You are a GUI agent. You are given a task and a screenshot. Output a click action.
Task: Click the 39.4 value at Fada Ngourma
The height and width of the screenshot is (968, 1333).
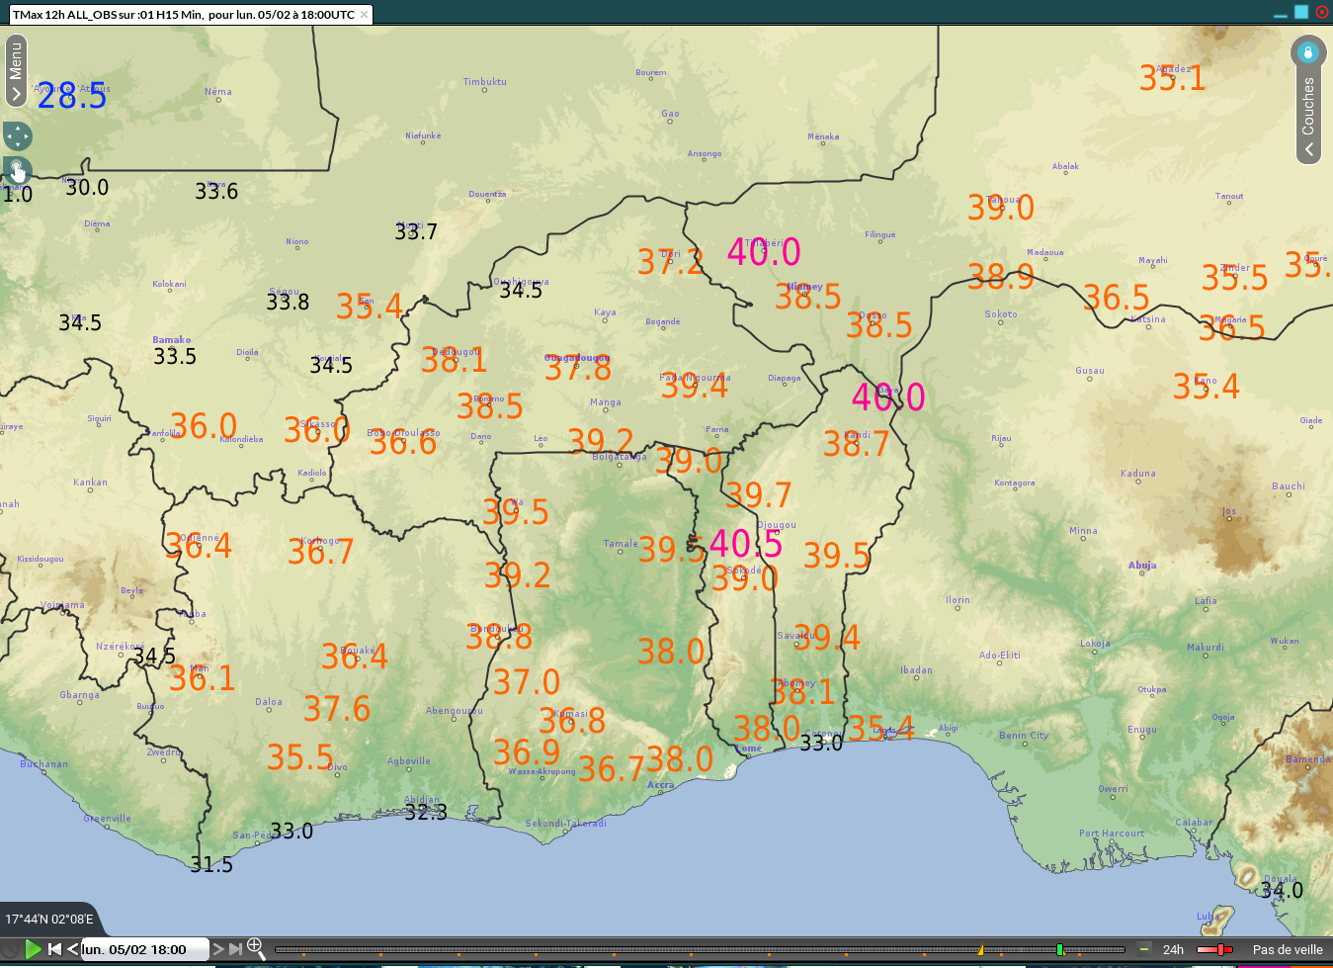click(695, 387)
